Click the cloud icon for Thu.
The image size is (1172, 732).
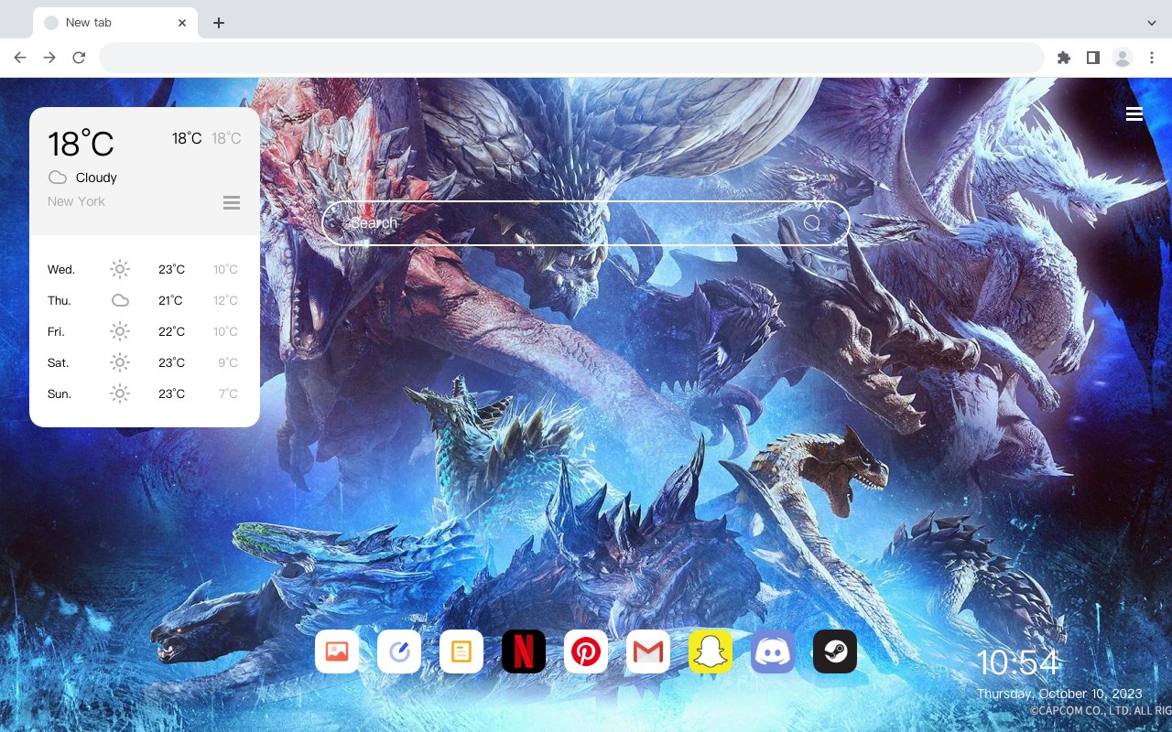pyautogui.click(x=120, y=300)
